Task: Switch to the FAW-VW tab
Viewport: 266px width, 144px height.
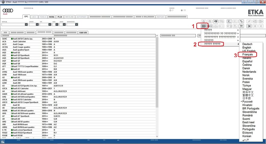Action: point(83,33)
